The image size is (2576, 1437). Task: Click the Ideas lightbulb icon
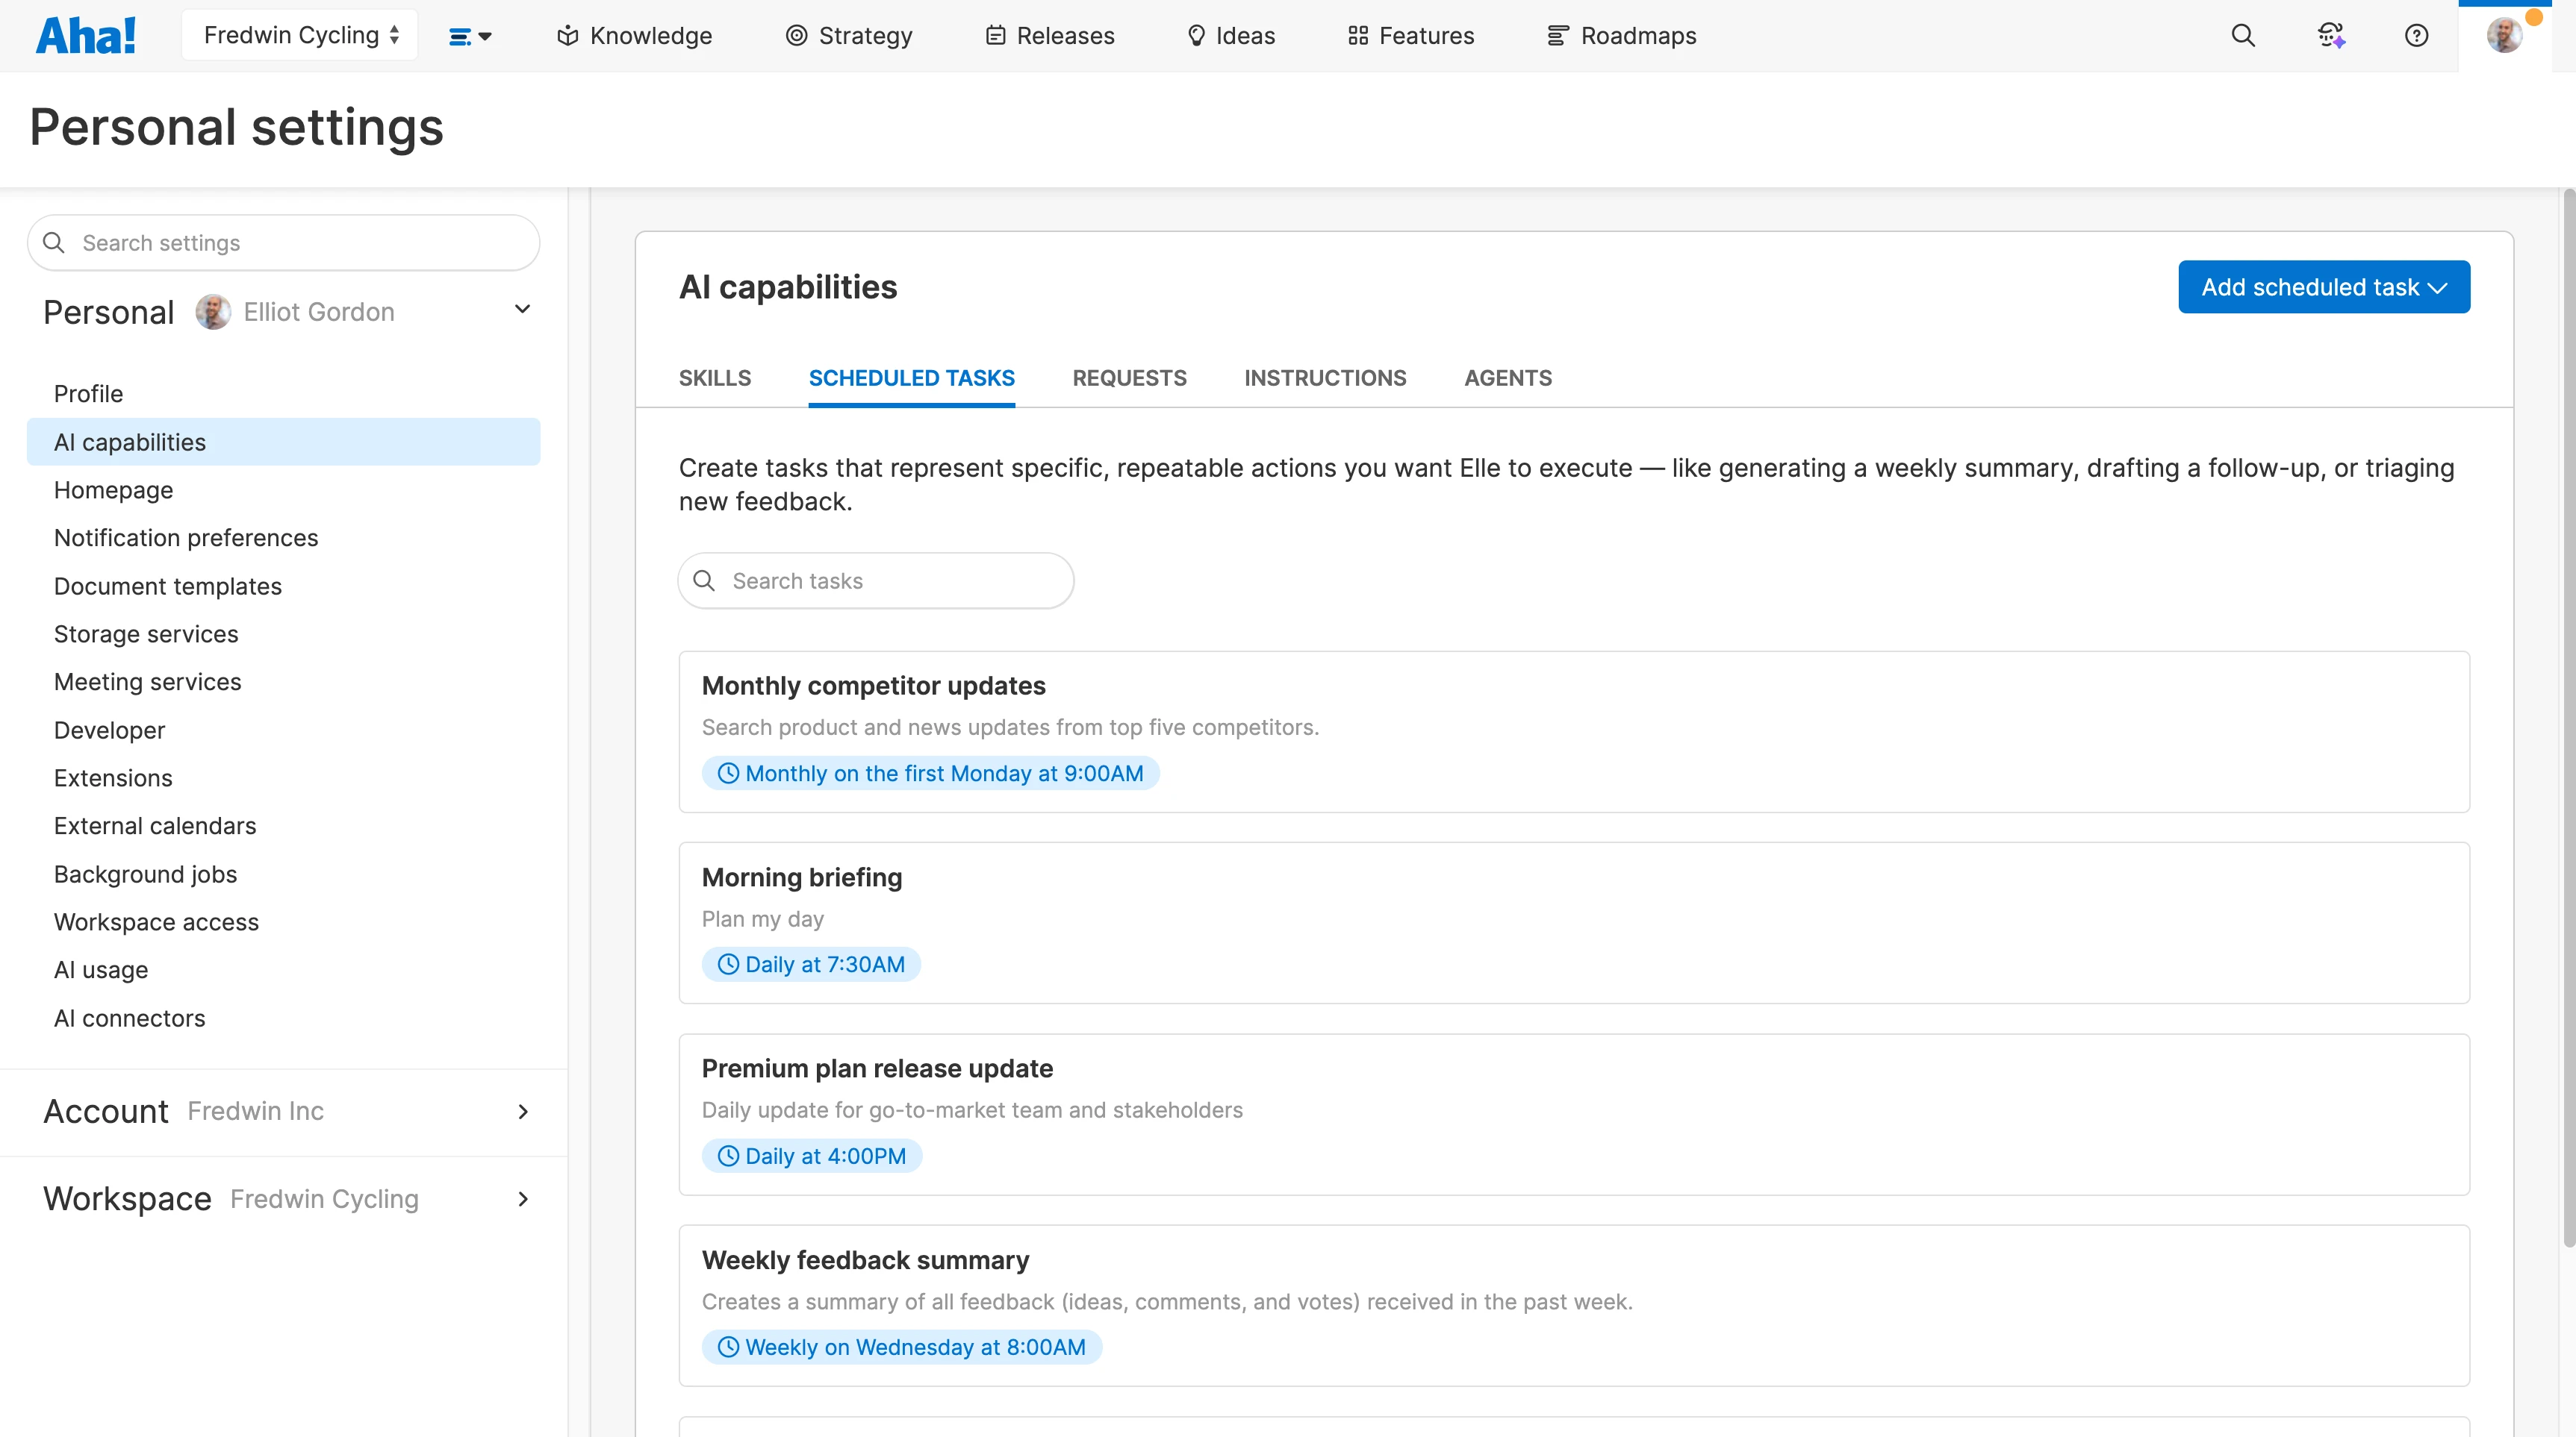1196,36
